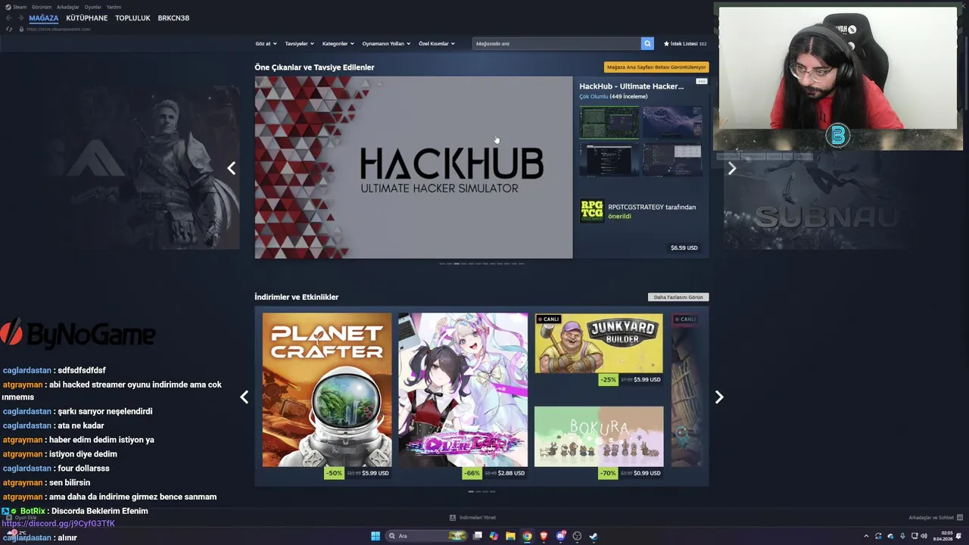Open Task View in the taskbar
This screenshot has width=969, height=545.
pos(478,536)
